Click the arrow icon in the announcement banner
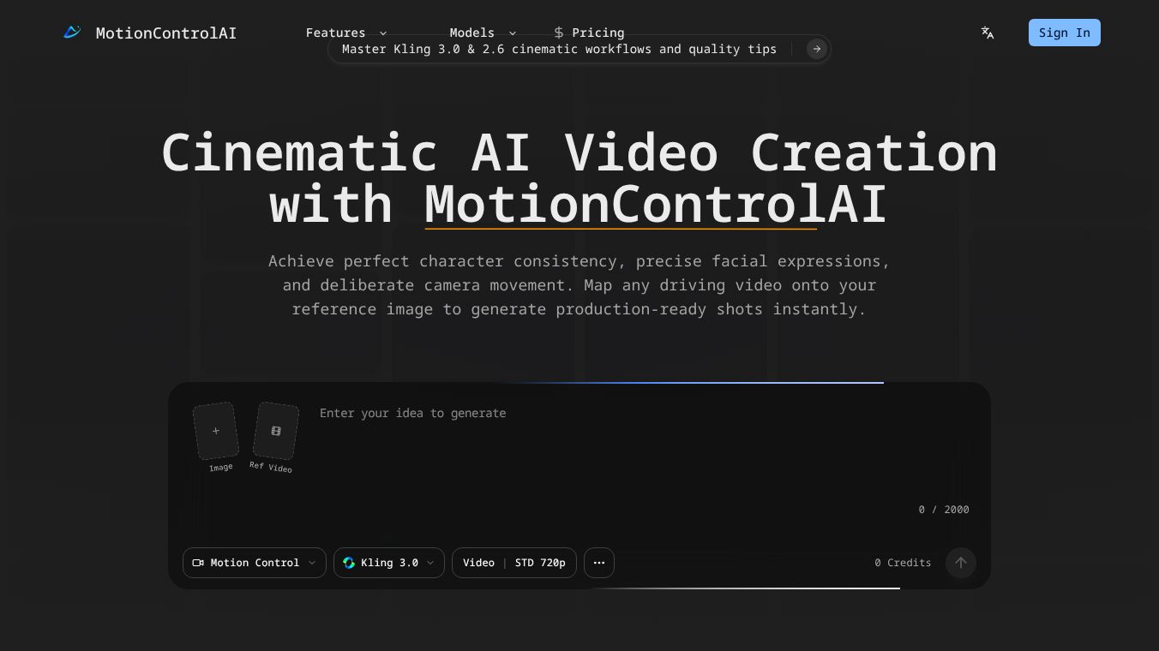Viewport: 1159px width, 651px height. click(x=816, y=49)
